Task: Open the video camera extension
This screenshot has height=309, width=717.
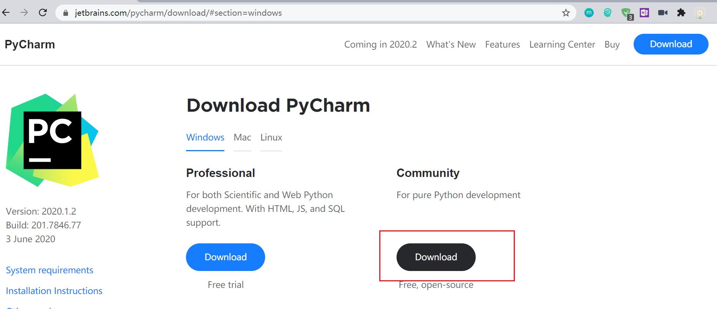Action: tap(662, 13)
